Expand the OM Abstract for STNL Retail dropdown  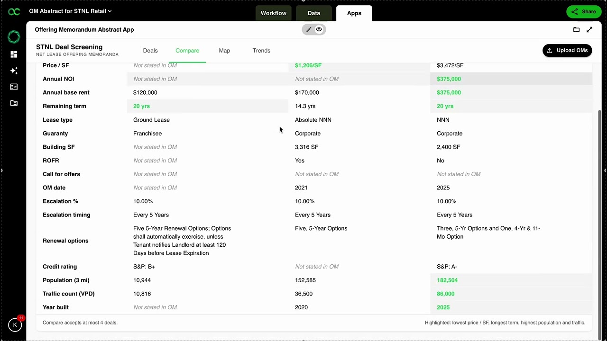pos(70,11)
